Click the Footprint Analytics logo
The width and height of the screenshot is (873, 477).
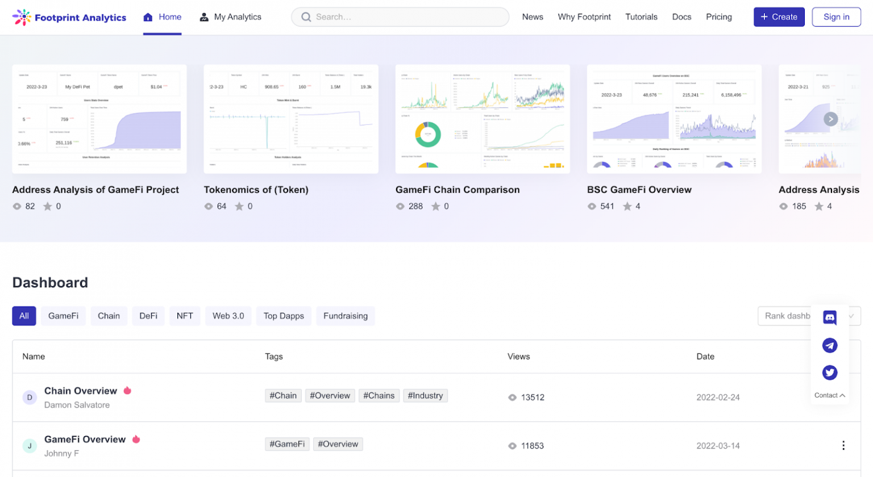[69, 17]
